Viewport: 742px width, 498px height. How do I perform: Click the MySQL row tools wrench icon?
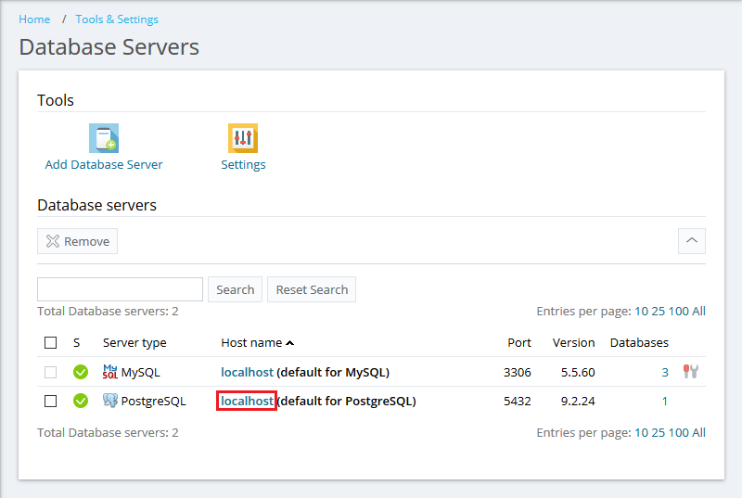click(x=690, y=372)
